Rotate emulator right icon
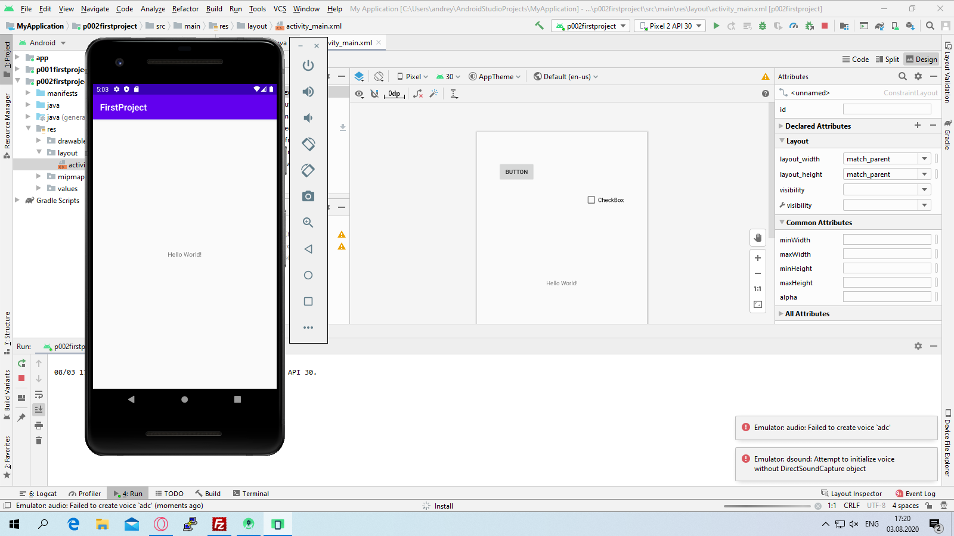The height and width of the screenshot is (536, 954). click(308, 170)
